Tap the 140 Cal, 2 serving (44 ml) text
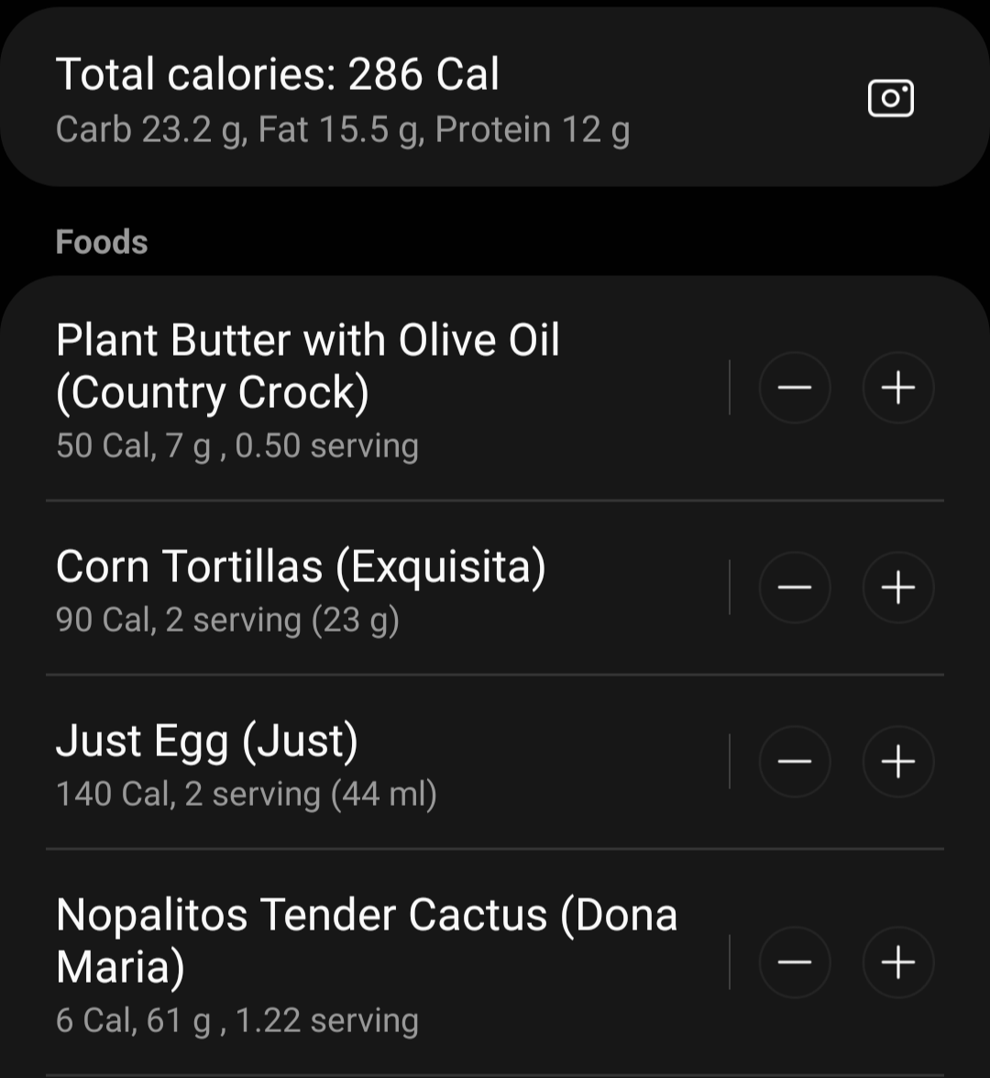The image size is (990, 1078). tap(247, 794)
